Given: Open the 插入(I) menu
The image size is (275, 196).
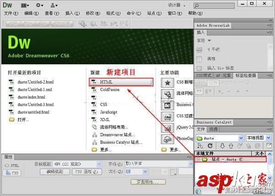Looking at the screenshot, I should click(72, 13).
